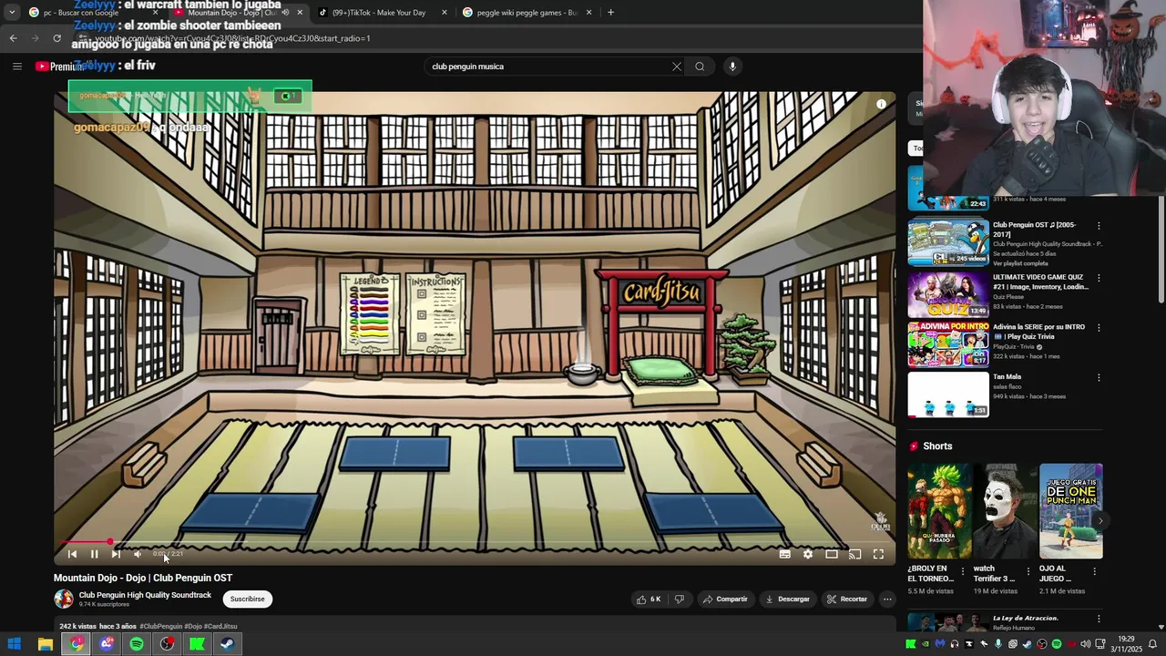Toggle subtitles in the video player

tap(784, 554)
